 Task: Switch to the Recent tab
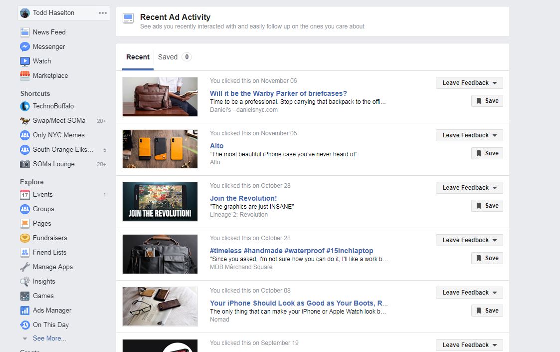pyautogui.click(x=138, y=57)
